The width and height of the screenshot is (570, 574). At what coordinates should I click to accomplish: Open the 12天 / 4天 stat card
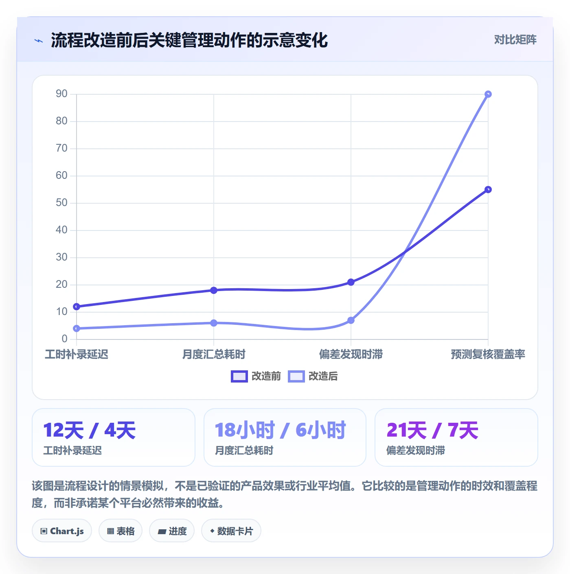point(114,437)
